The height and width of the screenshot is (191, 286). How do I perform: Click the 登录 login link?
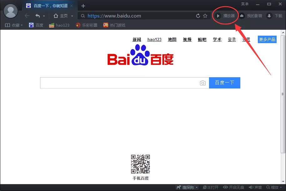(232, 39)
